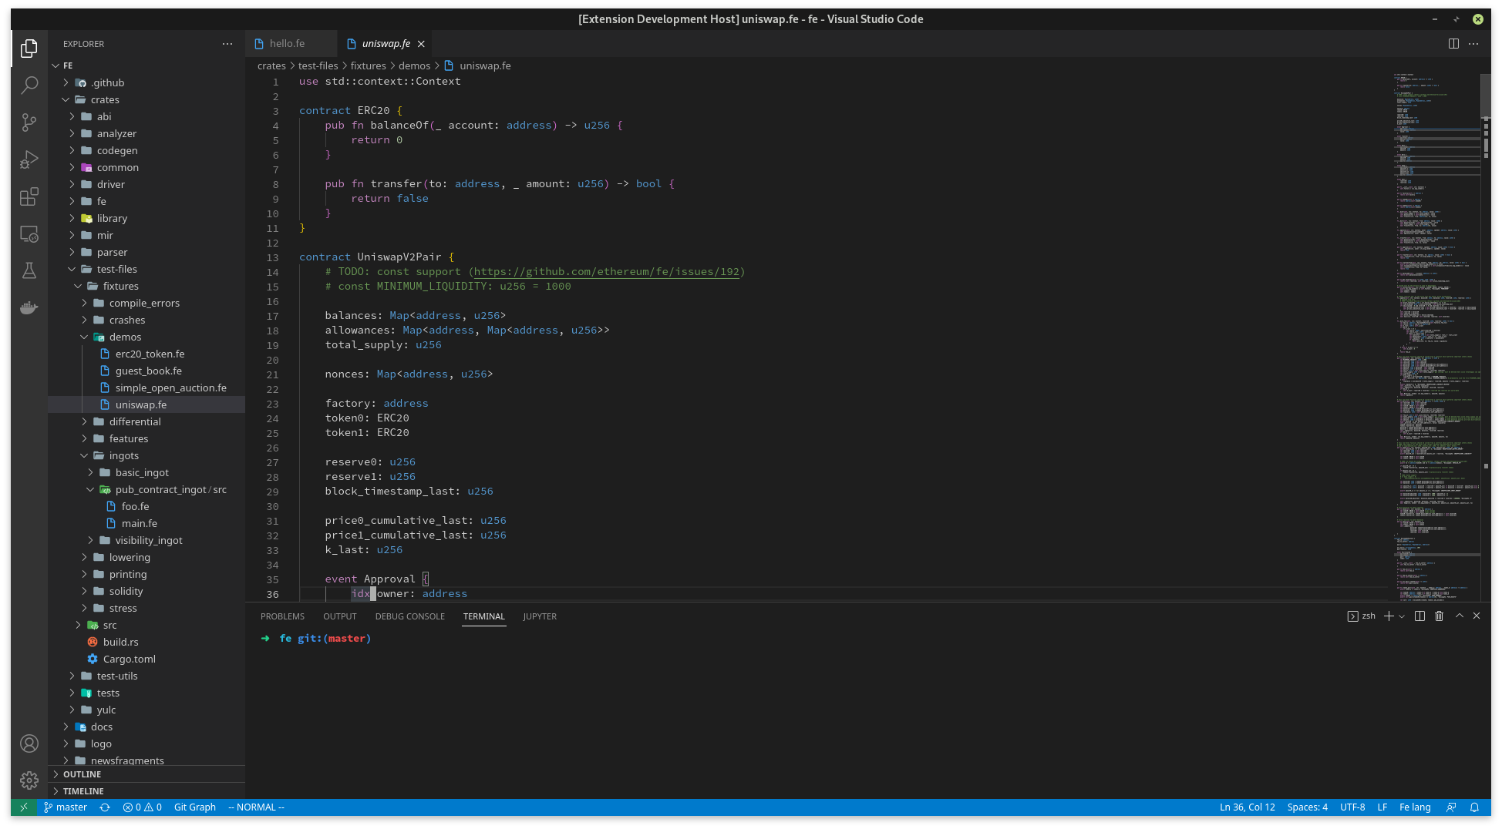Switch to the OUTPUT panel tab

(339, 616)
